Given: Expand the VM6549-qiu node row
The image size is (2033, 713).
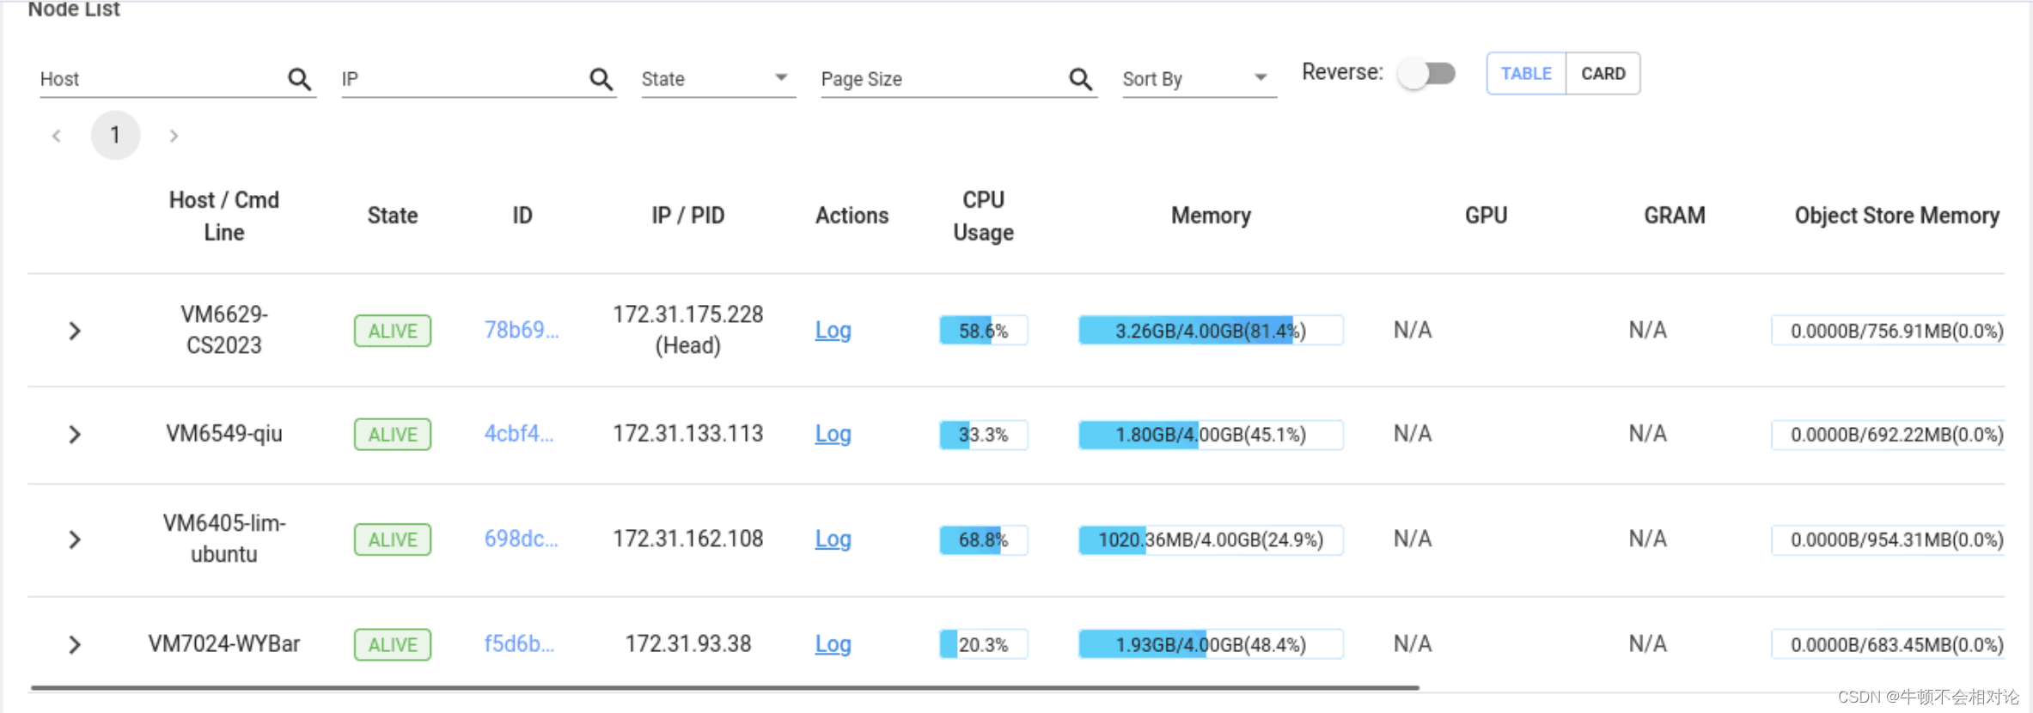Looking at the screenshot, I should coord(75,435).
